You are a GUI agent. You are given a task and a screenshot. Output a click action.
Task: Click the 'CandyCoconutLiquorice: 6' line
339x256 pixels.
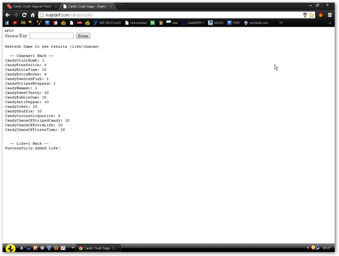(33, 116)
